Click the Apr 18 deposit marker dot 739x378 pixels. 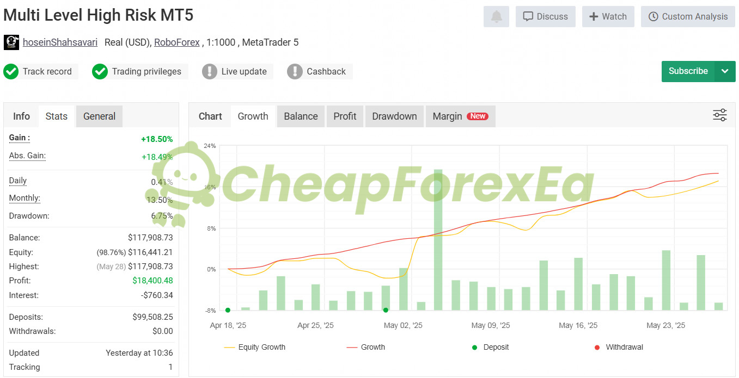click(x=228, y=310)
